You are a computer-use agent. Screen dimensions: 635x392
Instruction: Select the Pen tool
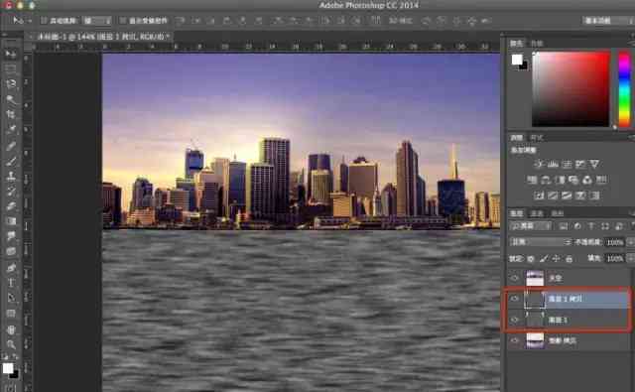tap(11, 267)
